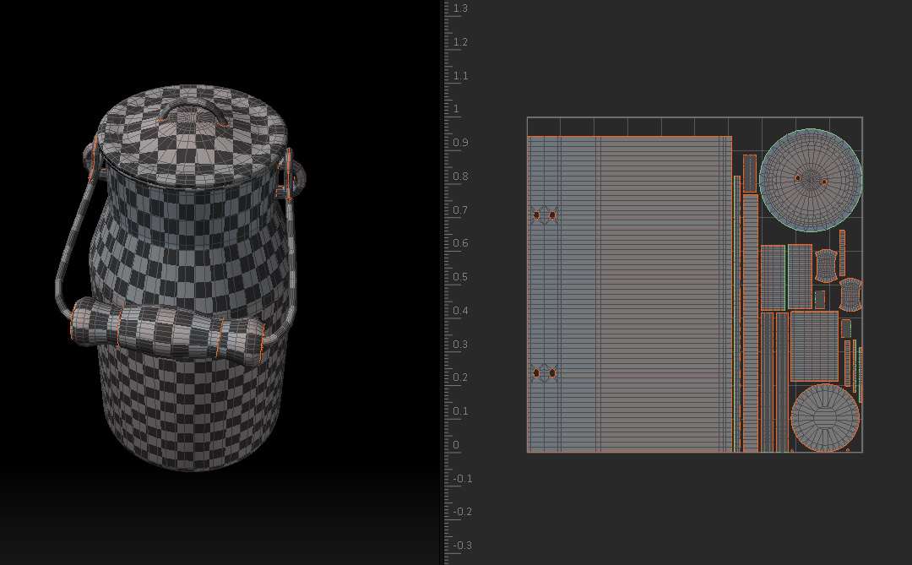
Task: Click the upper pair of holes in body UV island
Action: point(544,215)
